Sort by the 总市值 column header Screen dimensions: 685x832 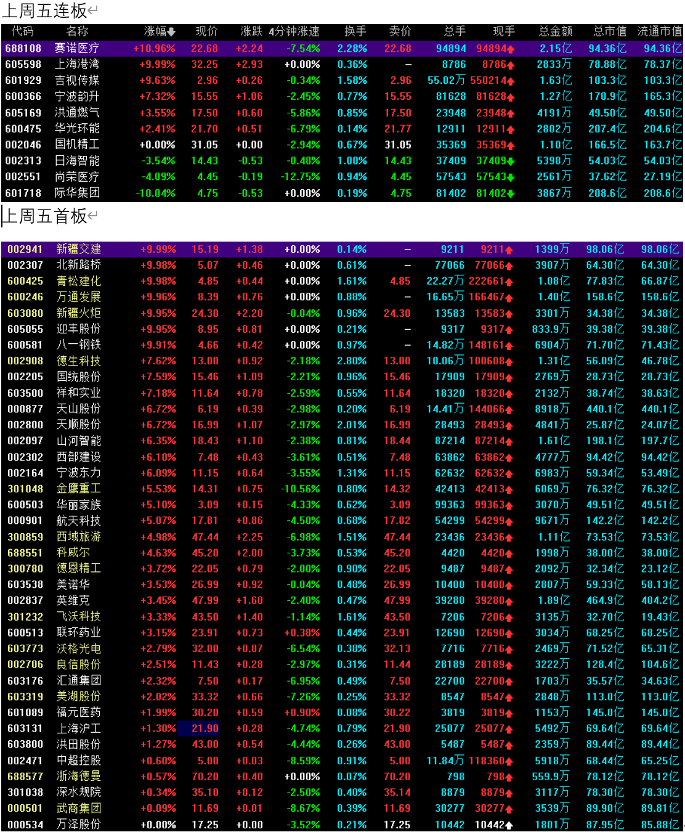610,31
